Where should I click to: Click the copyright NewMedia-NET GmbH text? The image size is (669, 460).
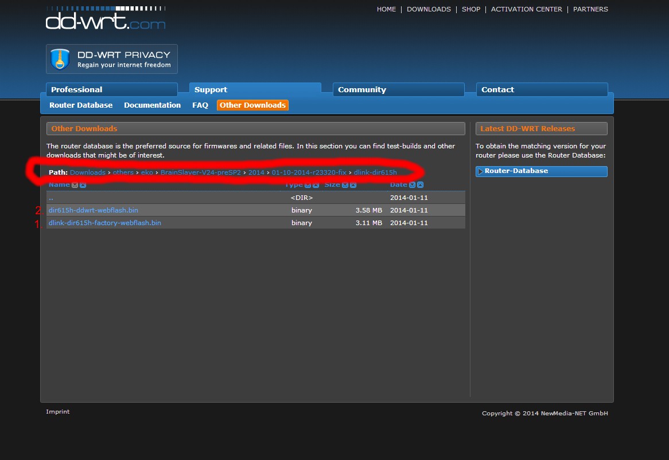pyautogui.click(x=545, y=413)
